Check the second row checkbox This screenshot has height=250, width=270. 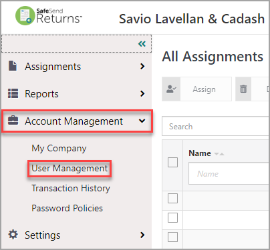click(172, 217)
